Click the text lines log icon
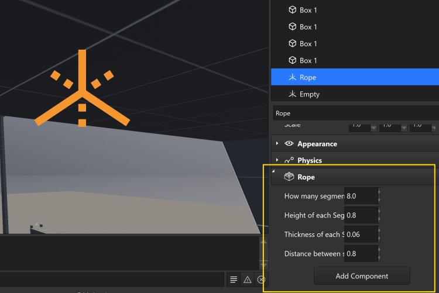 (x=233, y=280)
